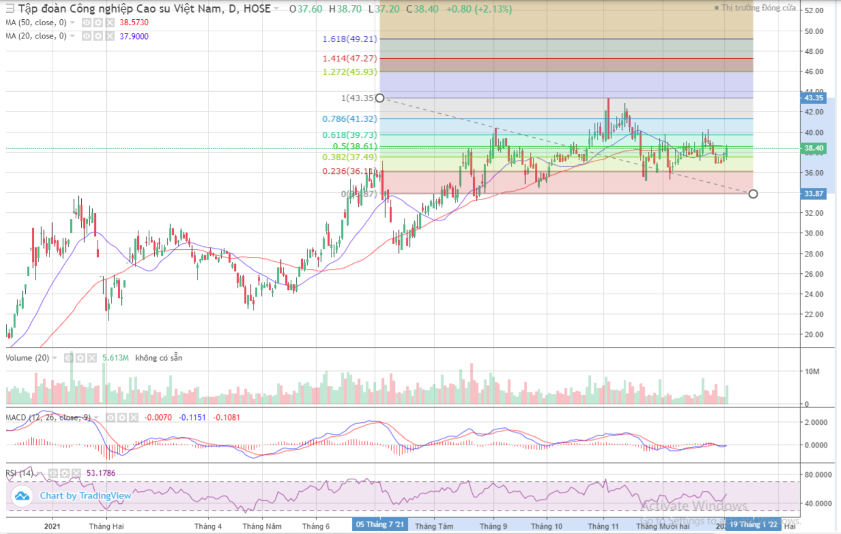Delete the MACD indicator from chart
This screenshot has width=841, height=534.
(x=133, y=418)
